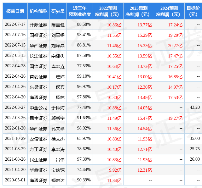Viewport: 202px width, 188px height.
Task: Click analyst name 李宏涛
Action: pos(58,150)
